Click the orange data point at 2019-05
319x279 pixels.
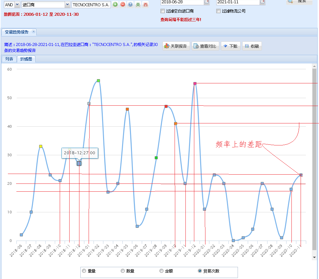click(x=127, y=109)
